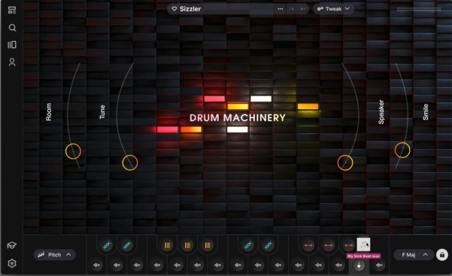Go to the next preset
This screenshot has width=452, height=276.
(x=302, y=9)
